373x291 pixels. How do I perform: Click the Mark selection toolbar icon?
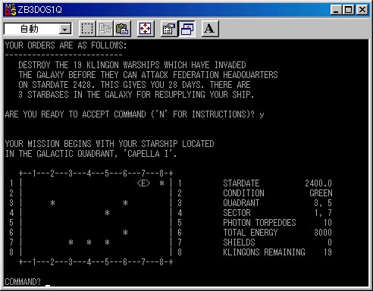[x=87, y=29]
